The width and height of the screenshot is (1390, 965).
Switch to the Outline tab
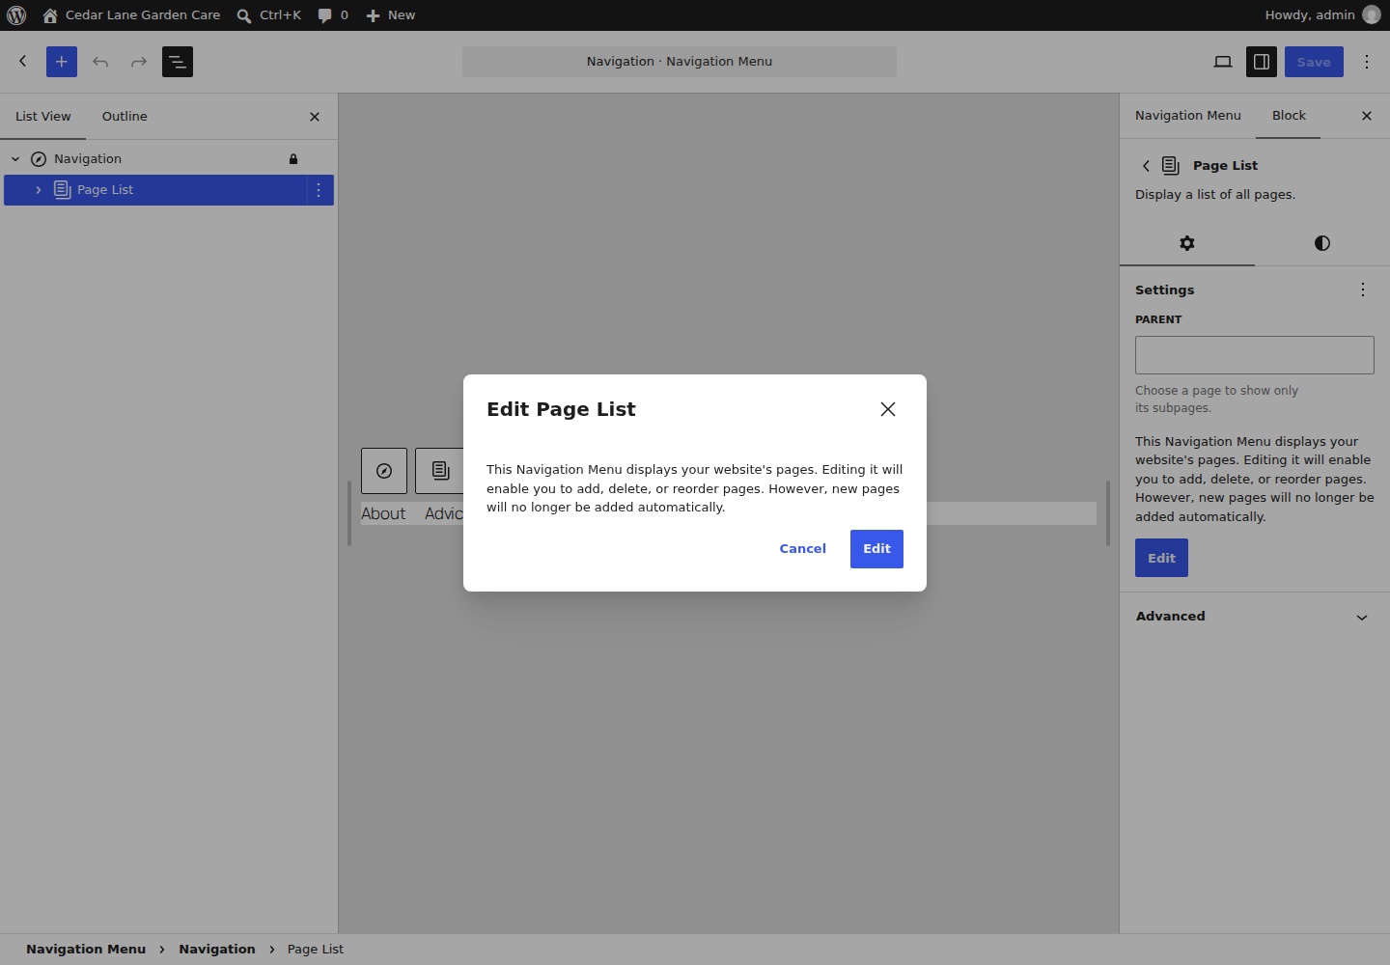click(x=125, y=117)
